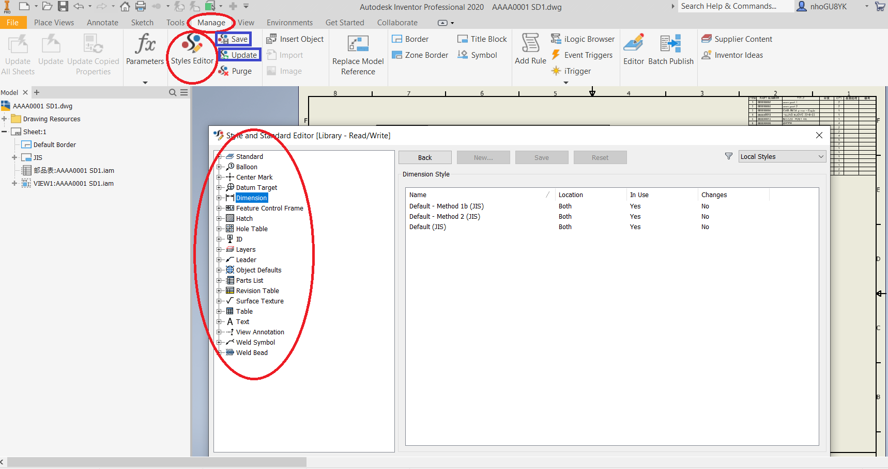Save the document via Quick Access toolbar
The image size is (888, 469).
coord(63,6)
